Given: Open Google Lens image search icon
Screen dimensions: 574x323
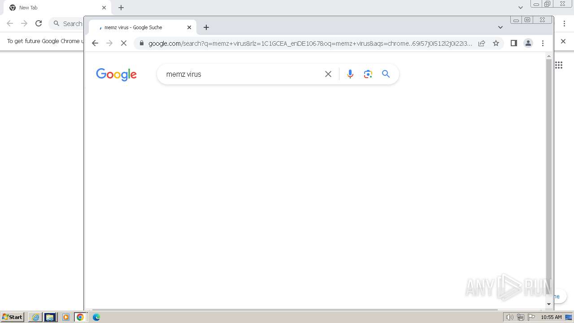Looking at the screenshot, I should [368, 74].
